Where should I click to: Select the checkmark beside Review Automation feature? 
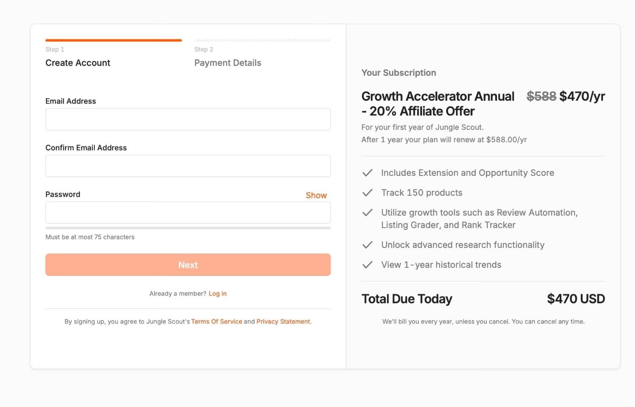coord(367,212)
